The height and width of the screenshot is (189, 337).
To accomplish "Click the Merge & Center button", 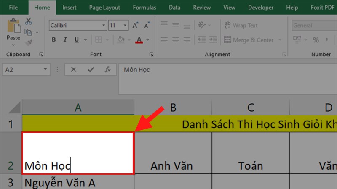I will click(x=249, y=40).
